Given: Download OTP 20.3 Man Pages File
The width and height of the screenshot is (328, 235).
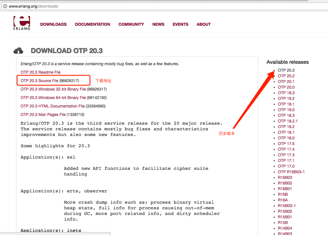Looking at the screenshot, I should (43, 115).
